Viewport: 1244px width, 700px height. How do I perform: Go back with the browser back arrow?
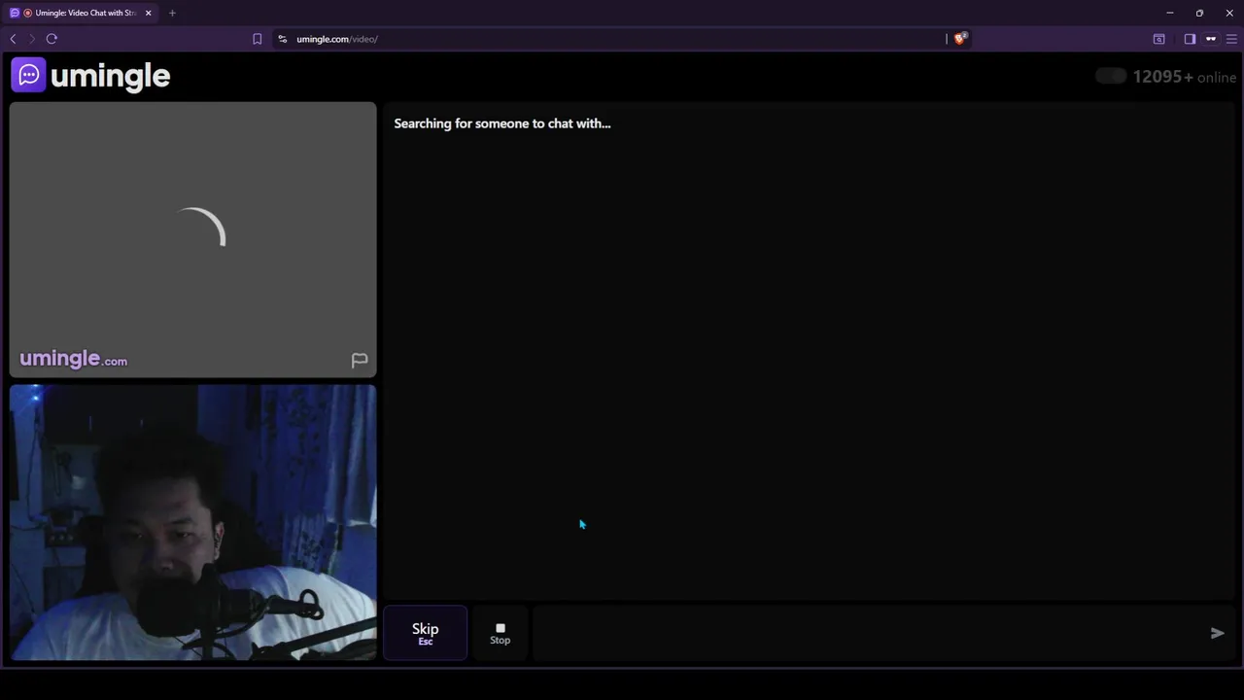tap(13, 39)
